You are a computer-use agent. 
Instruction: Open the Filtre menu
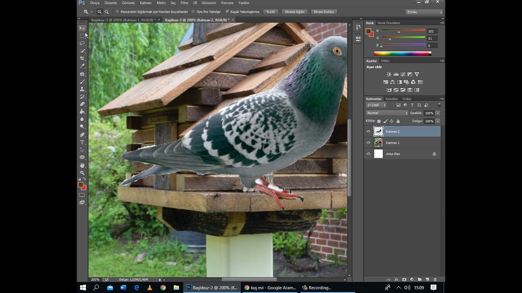click(184, 3)
